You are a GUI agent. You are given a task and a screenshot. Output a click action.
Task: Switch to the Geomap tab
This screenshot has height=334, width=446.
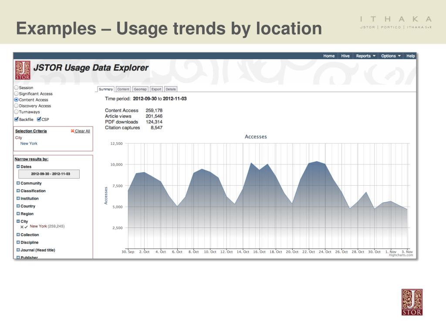click(x=140, y=89)
